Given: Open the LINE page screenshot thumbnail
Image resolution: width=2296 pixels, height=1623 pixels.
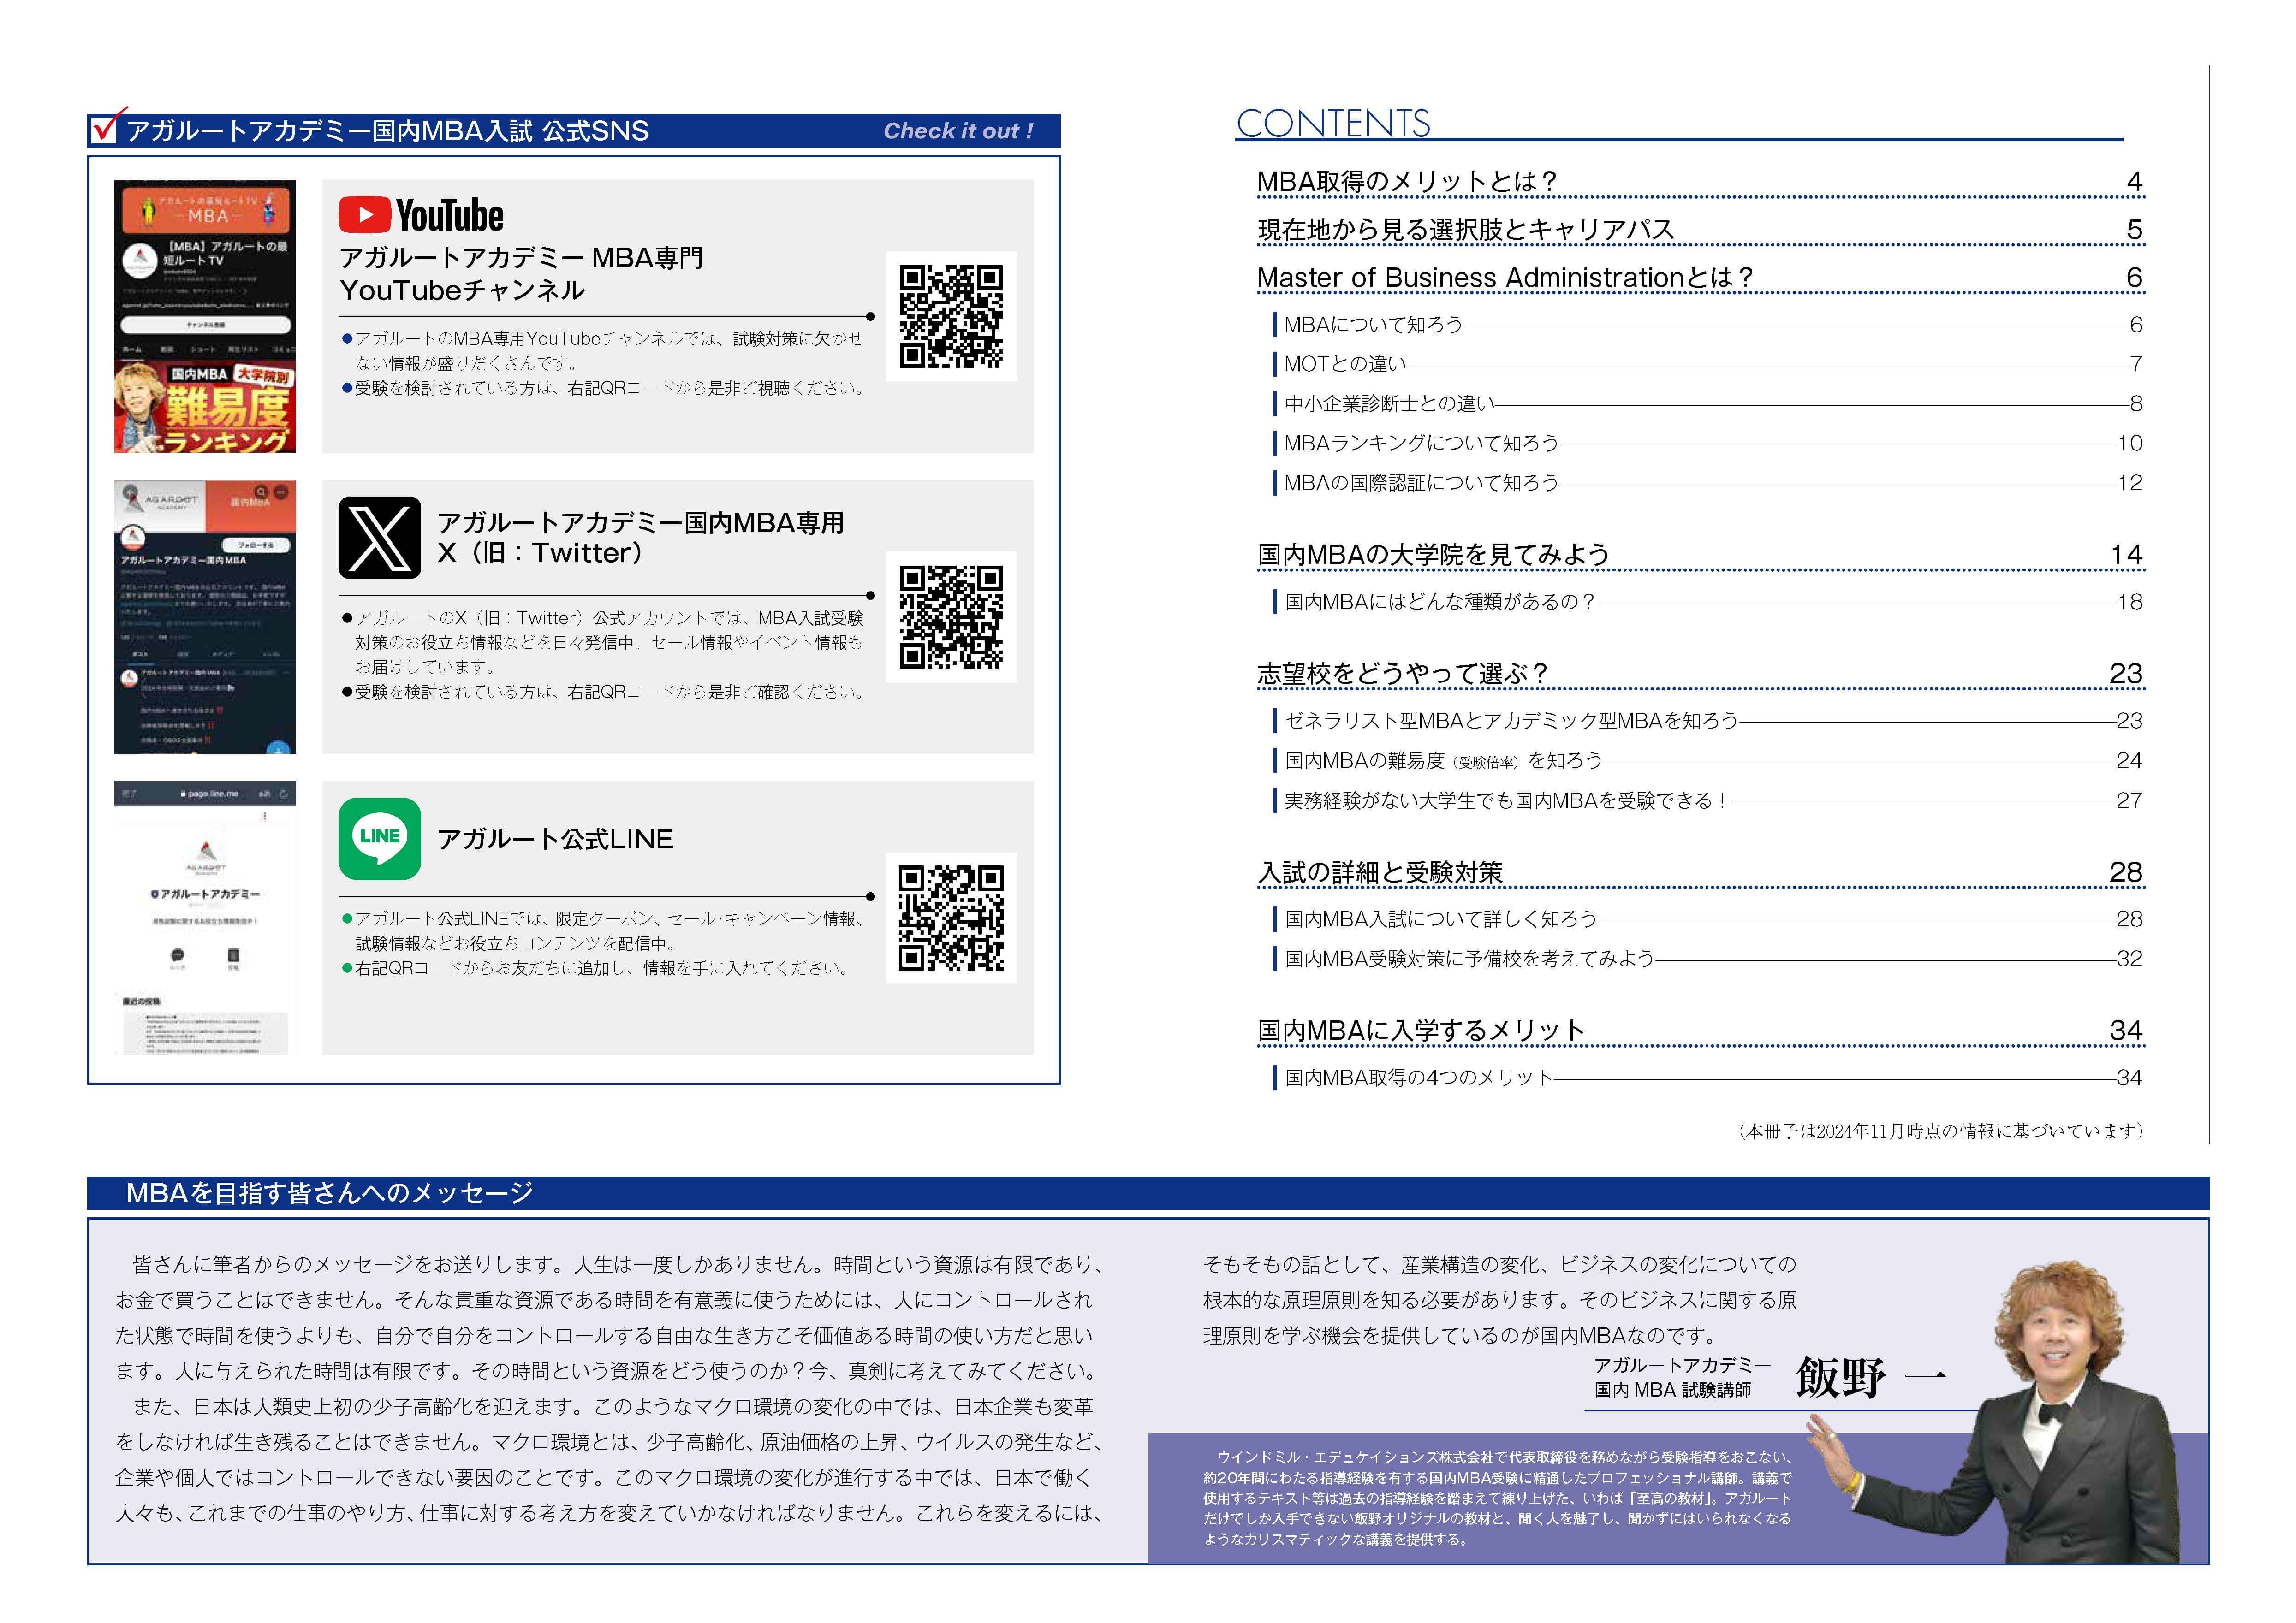Looking at the screenshot, I should tap(205, 917).
